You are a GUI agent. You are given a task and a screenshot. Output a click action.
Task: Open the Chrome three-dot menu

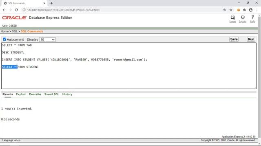coord(257,10)
